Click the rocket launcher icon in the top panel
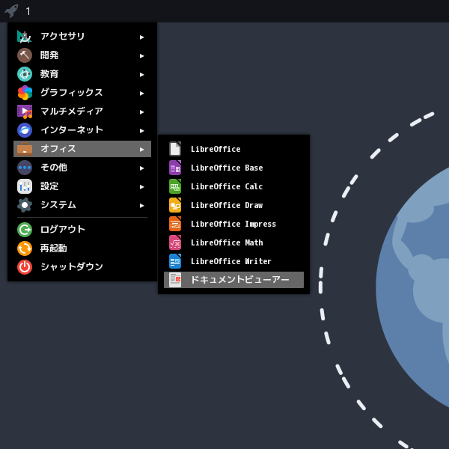Image resolution: width=449 pixels, height=449 pixels. (11, 11)
